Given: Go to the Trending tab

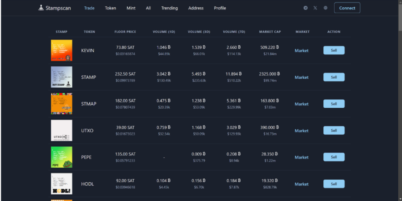Looking at the screenshot, I should (x=169, y=8).
